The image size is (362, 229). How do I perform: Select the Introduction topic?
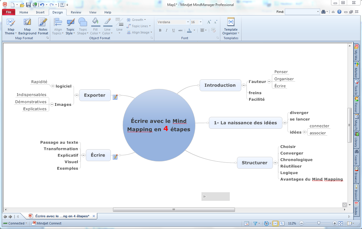pos(220,85)
